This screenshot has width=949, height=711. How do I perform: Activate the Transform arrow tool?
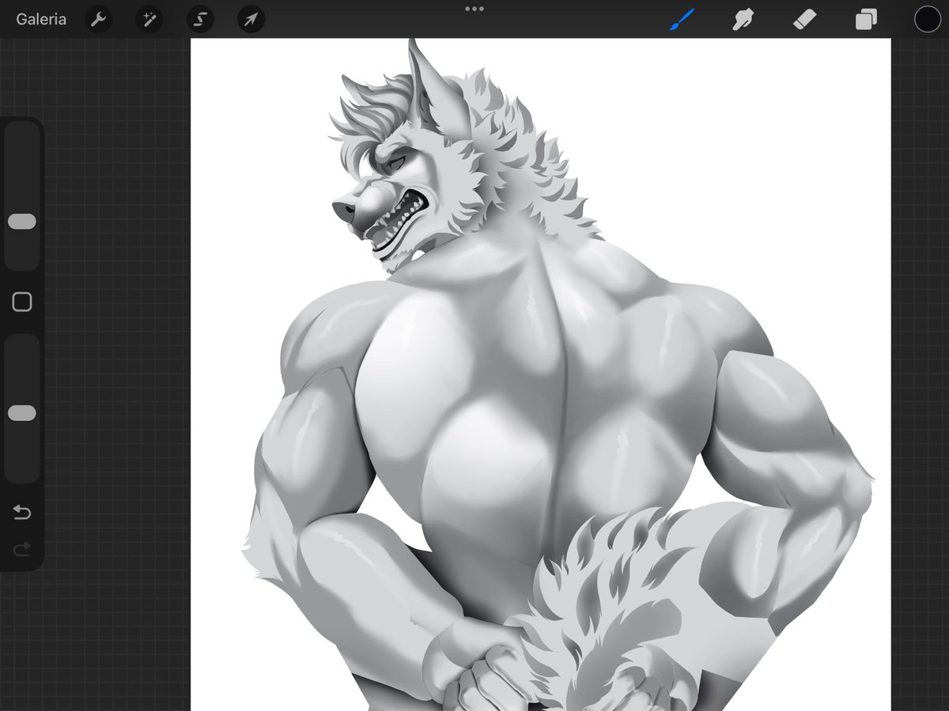pyautogui.click(x=251, y=19)
